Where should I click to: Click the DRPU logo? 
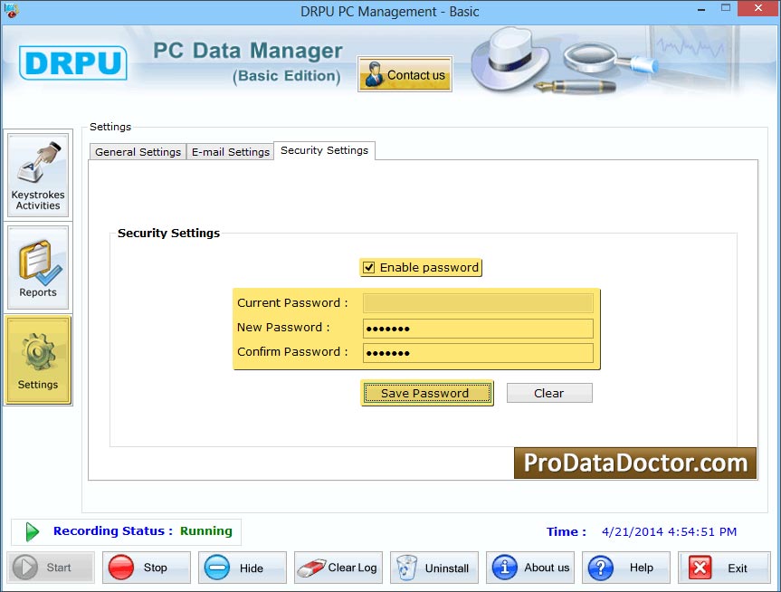[73, 62]
